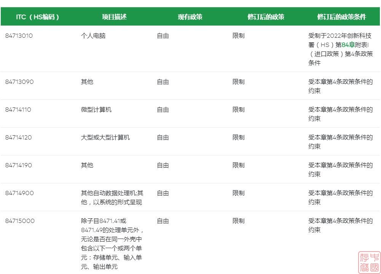Click HS code 84714120
Viewport: 381px width, 274px height.
coord(19,138)
